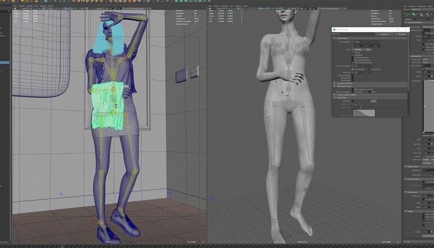Expand the Joint Orient Settings section
Image resolution: width=434 pixels, height=248 pixels.
tap(334, 83)
